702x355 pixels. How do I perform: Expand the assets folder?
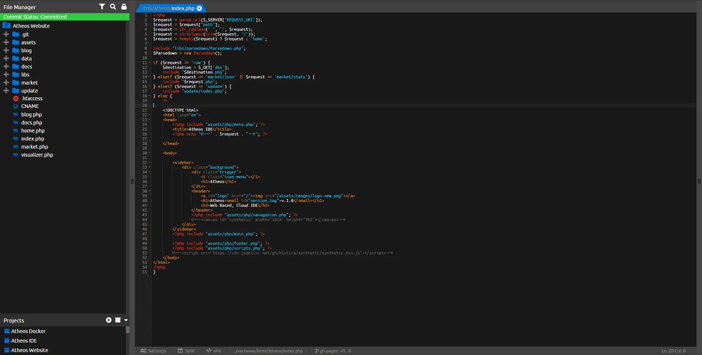pyautogui.click(x=5, y=42)
